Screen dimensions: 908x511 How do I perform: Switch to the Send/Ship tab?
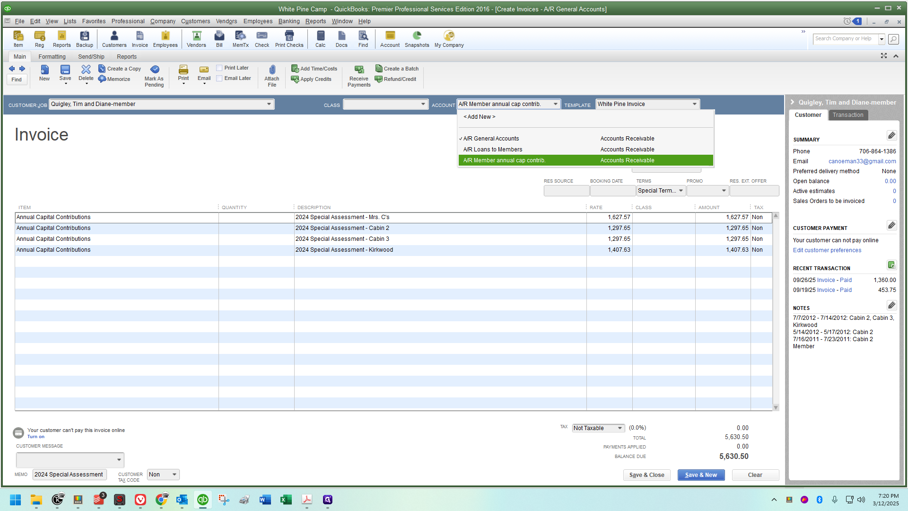pyautogui.click(x=91, y=57)
